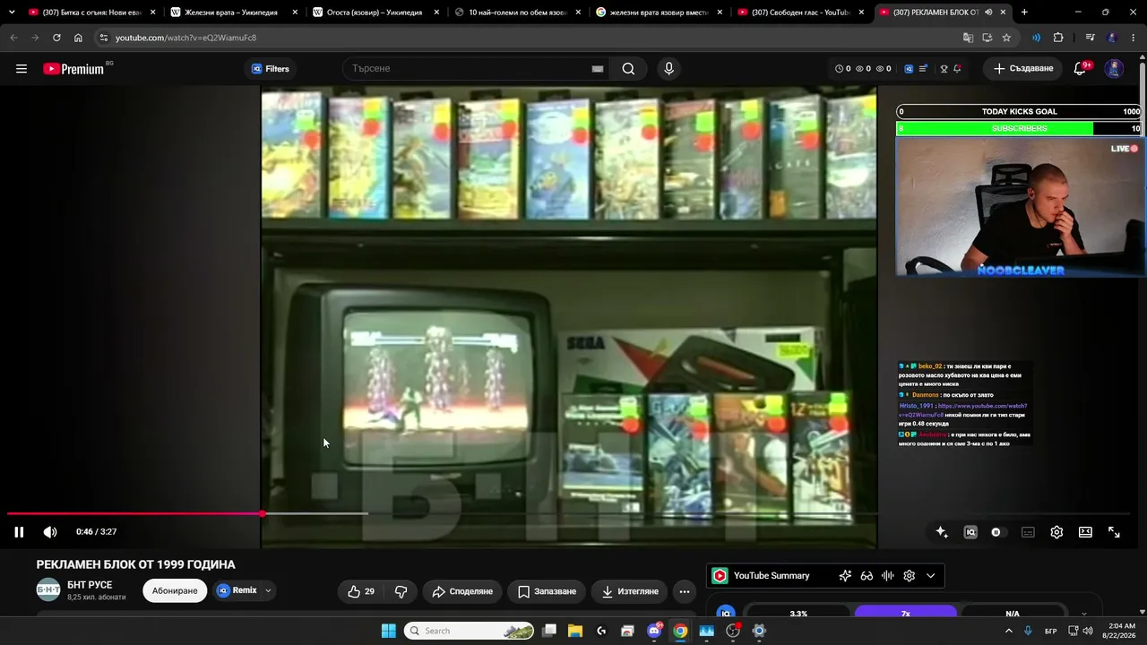
Task: Show hidden system tray icons
Action: coord(1009,631)
